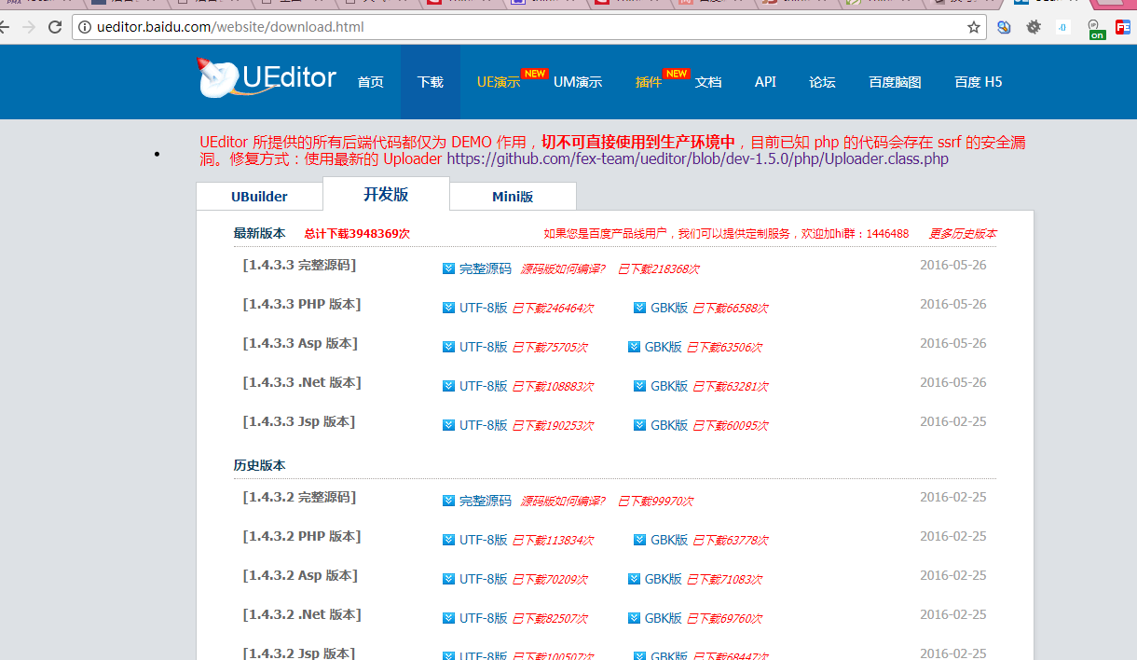Open the 首页 navigation item
This screenshot has width=1137, height=660.
[371, 82]
